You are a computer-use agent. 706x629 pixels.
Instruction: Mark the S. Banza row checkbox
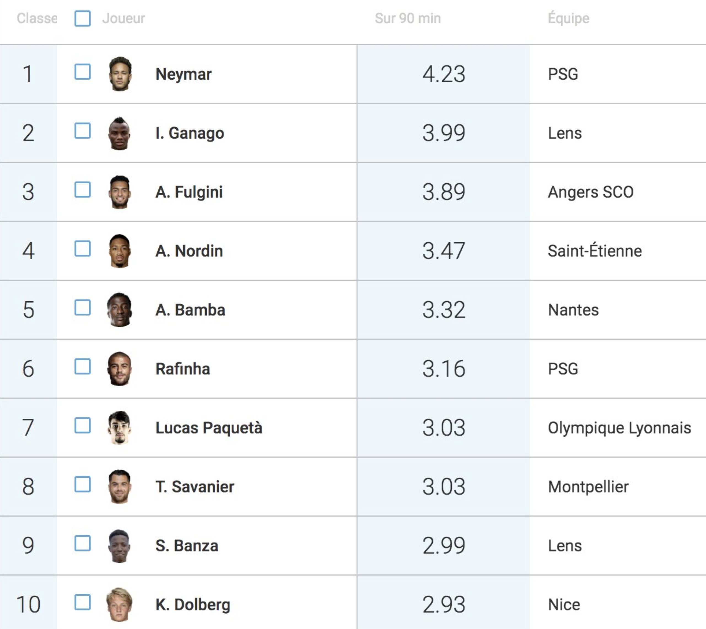click(x=83, y=543)
